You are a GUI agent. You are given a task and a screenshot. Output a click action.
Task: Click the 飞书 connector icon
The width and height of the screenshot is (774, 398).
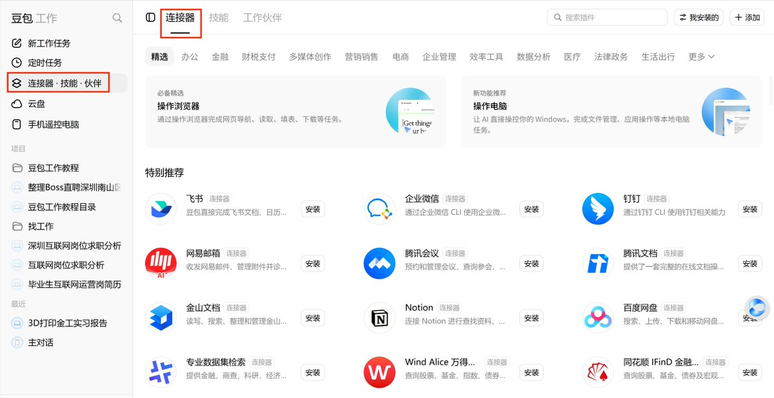pos(161,208)
